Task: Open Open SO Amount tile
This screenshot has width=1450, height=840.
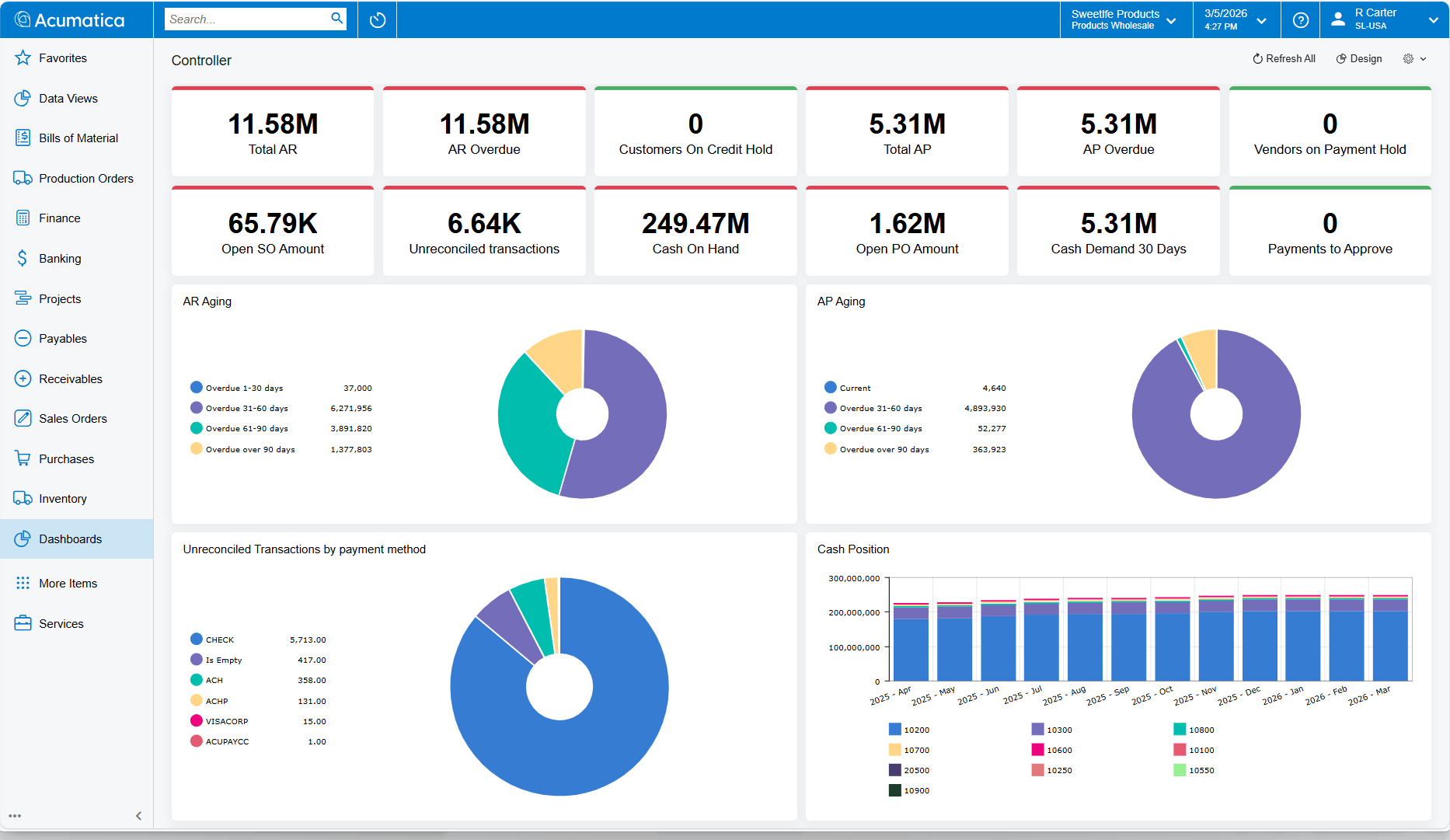Action: coord(273,232)
